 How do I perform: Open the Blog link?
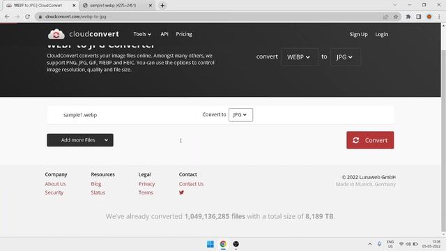96,184
